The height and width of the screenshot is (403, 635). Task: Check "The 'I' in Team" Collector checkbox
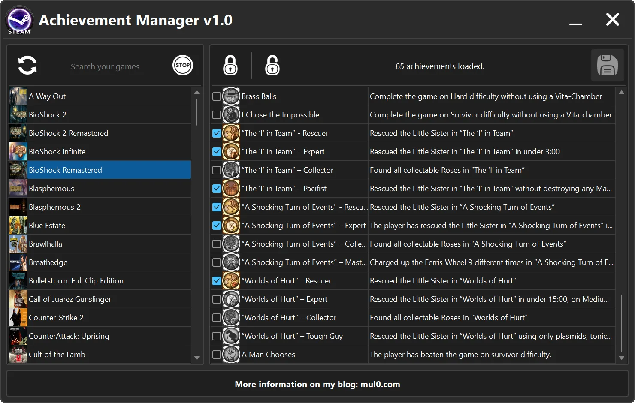click(217, 170)
